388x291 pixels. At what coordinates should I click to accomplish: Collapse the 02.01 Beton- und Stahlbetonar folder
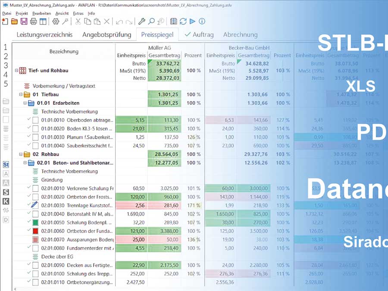pyautogui.click(x=25, y=163)
